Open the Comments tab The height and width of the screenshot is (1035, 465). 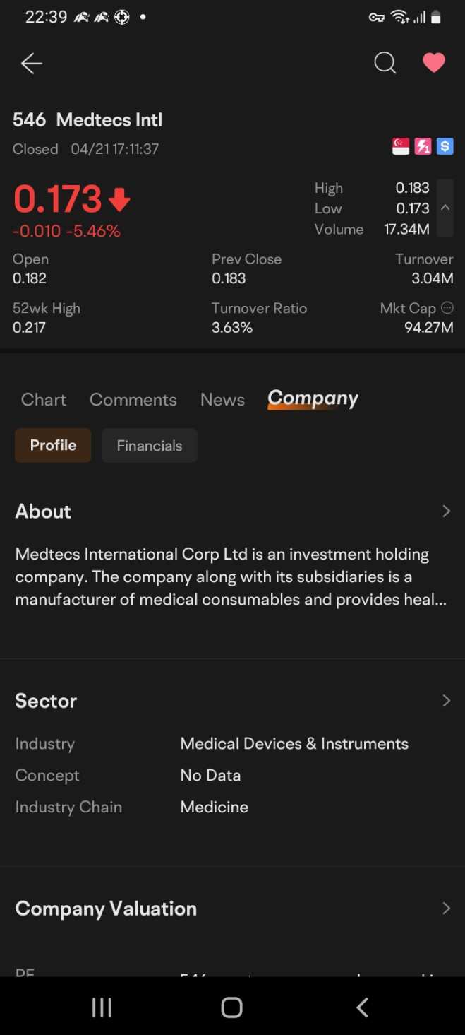pos(133,399)
